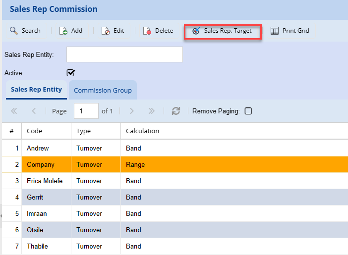Screen dimensions: 348x255
Task: Go to the first page
Action: pyautogui.click(x=14, y=111)
